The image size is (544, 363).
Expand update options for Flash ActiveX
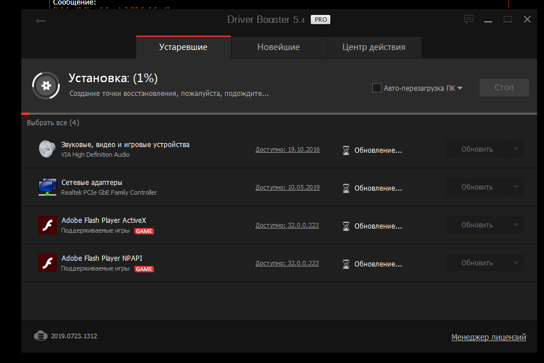pyautogui.click(x=516, y=225)
